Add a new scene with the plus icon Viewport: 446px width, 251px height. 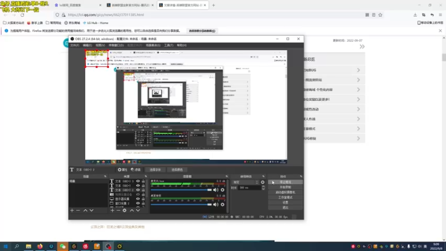pos(72,210)
